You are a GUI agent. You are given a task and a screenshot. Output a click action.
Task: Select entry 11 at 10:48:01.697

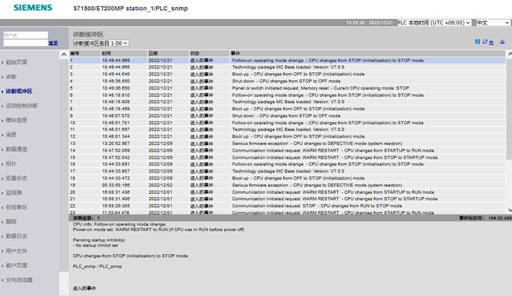(287, 129)
